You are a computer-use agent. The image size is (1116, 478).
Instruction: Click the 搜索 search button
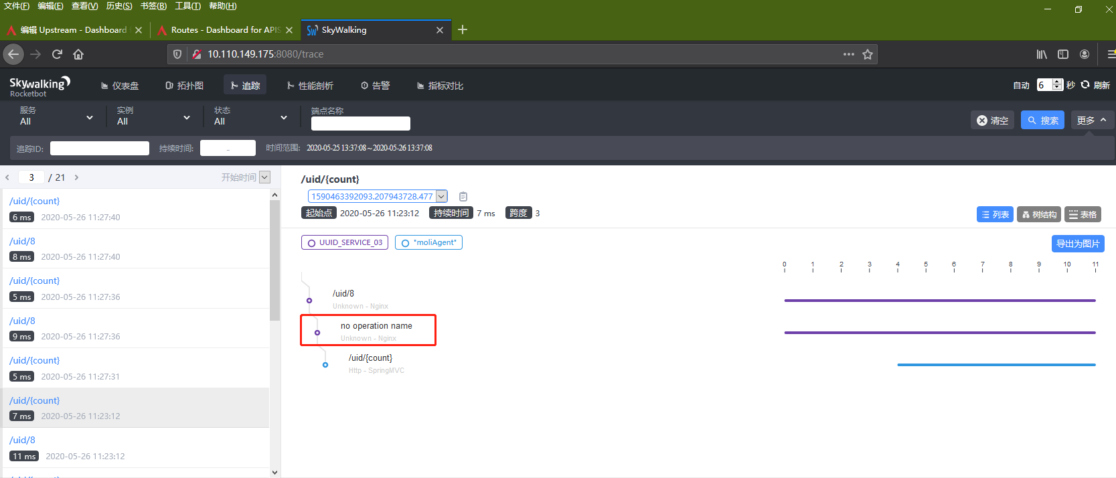(1042, 121)
